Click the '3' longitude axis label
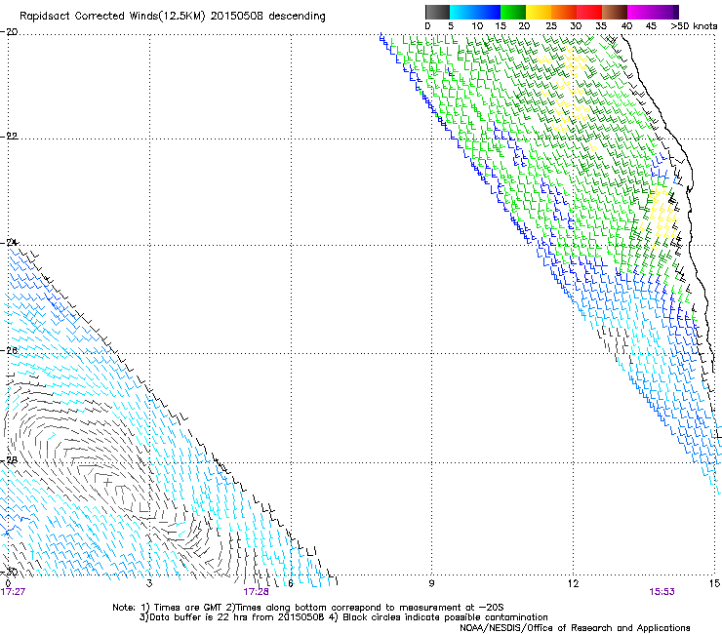This screenshot has width=722, height=634. [x=149, y=583]
